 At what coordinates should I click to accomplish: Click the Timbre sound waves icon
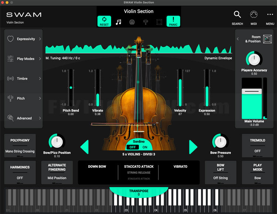10,78
